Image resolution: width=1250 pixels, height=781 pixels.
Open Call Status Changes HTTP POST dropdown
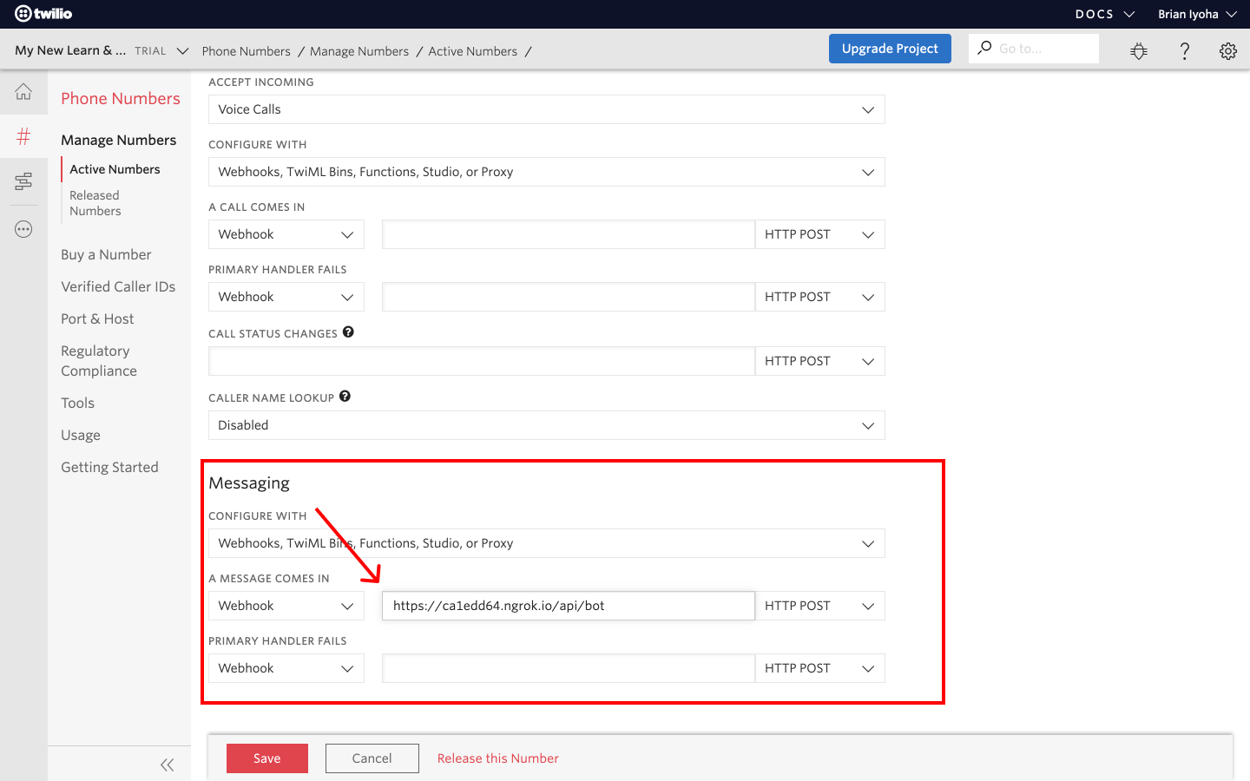820,361
